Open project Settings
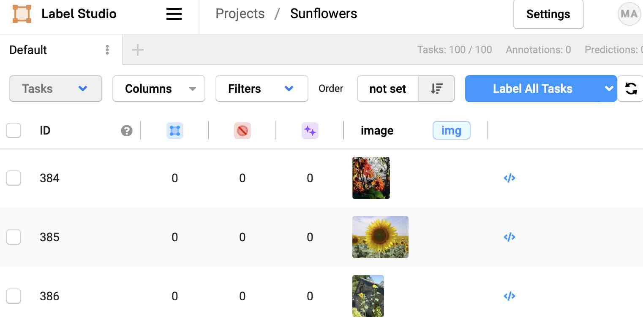Viewport: 643px width, 318px height. tap(548, 14)
